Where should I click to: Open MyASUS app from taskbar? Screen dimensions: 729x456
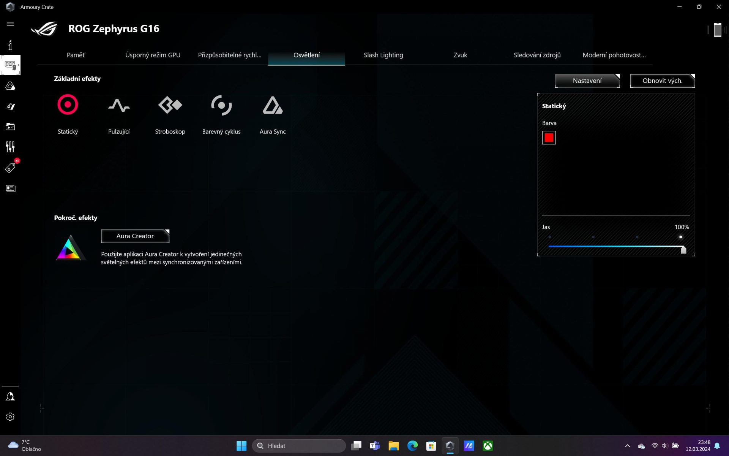[469, 446]
